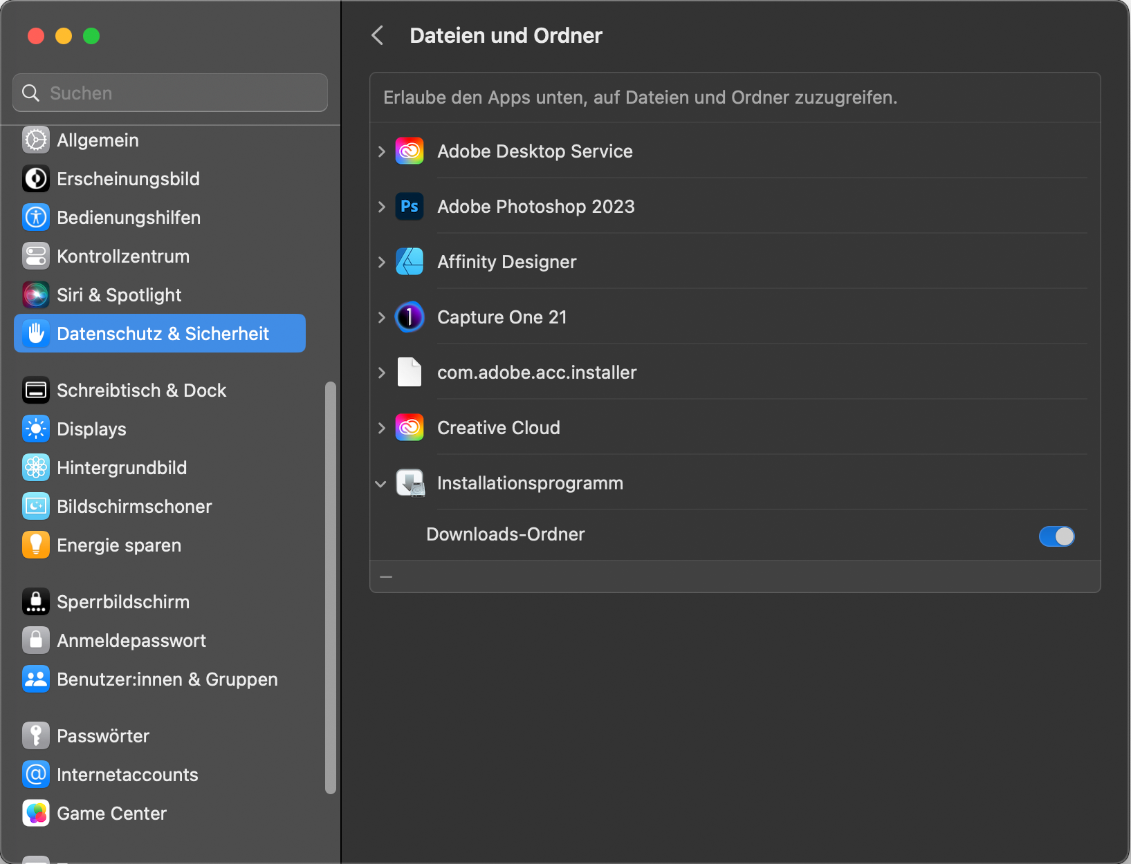1131x864 pixels.
Task: Select Adobe Photoshop 2023 app name
Action: pyautogui.click(x=536, y=207)
